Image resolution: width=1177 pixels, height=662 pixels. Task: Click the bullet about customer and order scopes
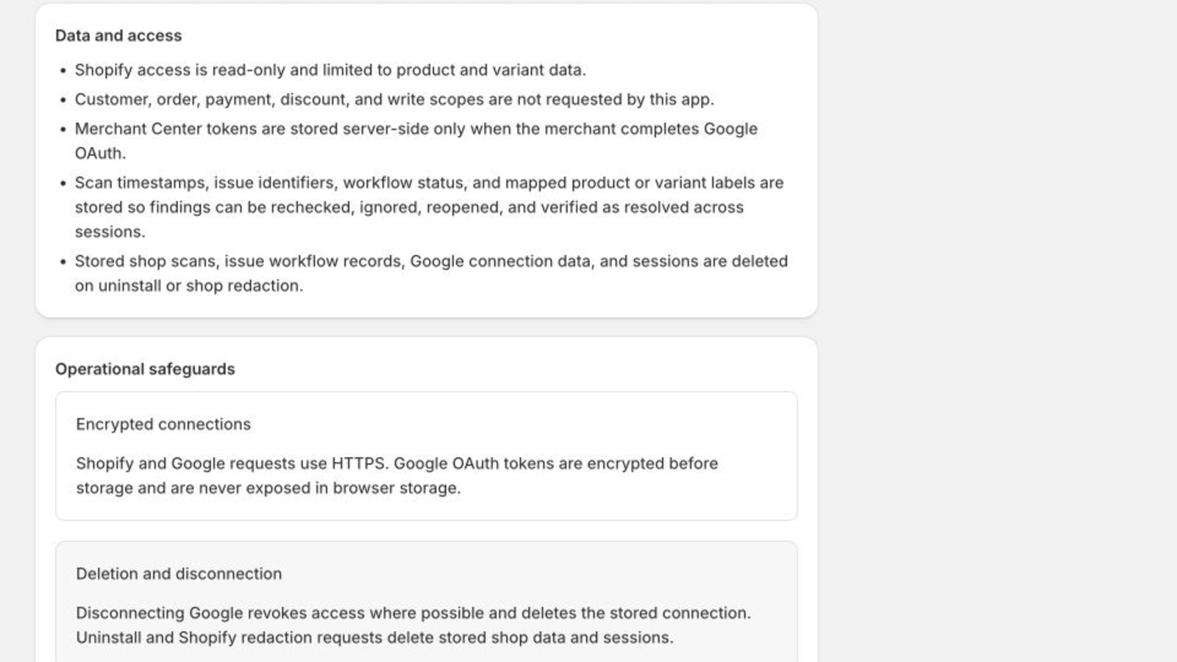point(394,99)
